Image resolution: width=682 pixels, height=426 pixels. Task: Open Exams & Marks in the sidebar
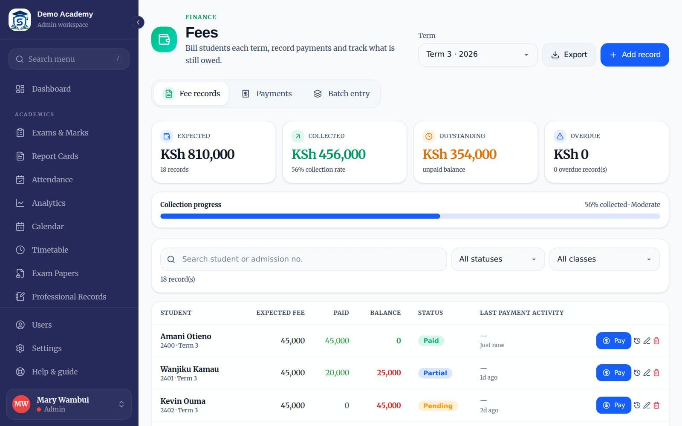point(69,132)
